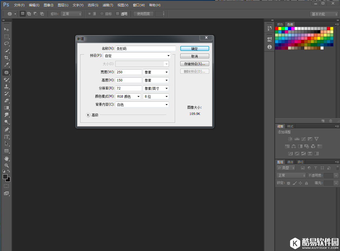The height and width of the screenshot is (251, 340).
Task: Select the Eraser tool
Action: [6, 101]
